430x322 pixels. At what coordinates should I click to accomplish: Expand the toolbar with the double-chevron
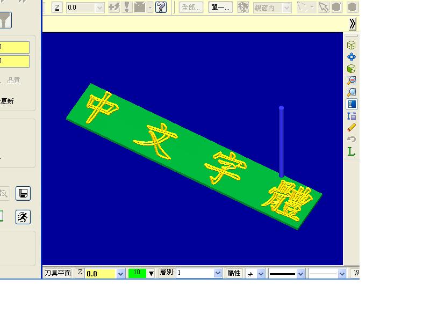pos(353,24)
